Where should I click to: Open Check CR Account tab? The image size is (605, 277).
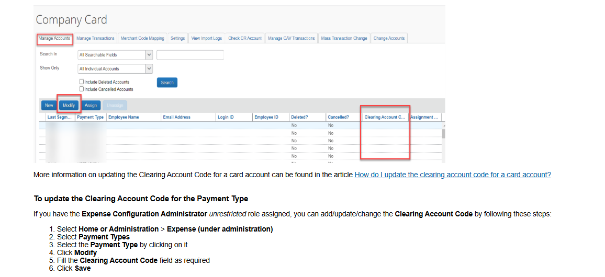pyautogui.click(x=245, y=38)
